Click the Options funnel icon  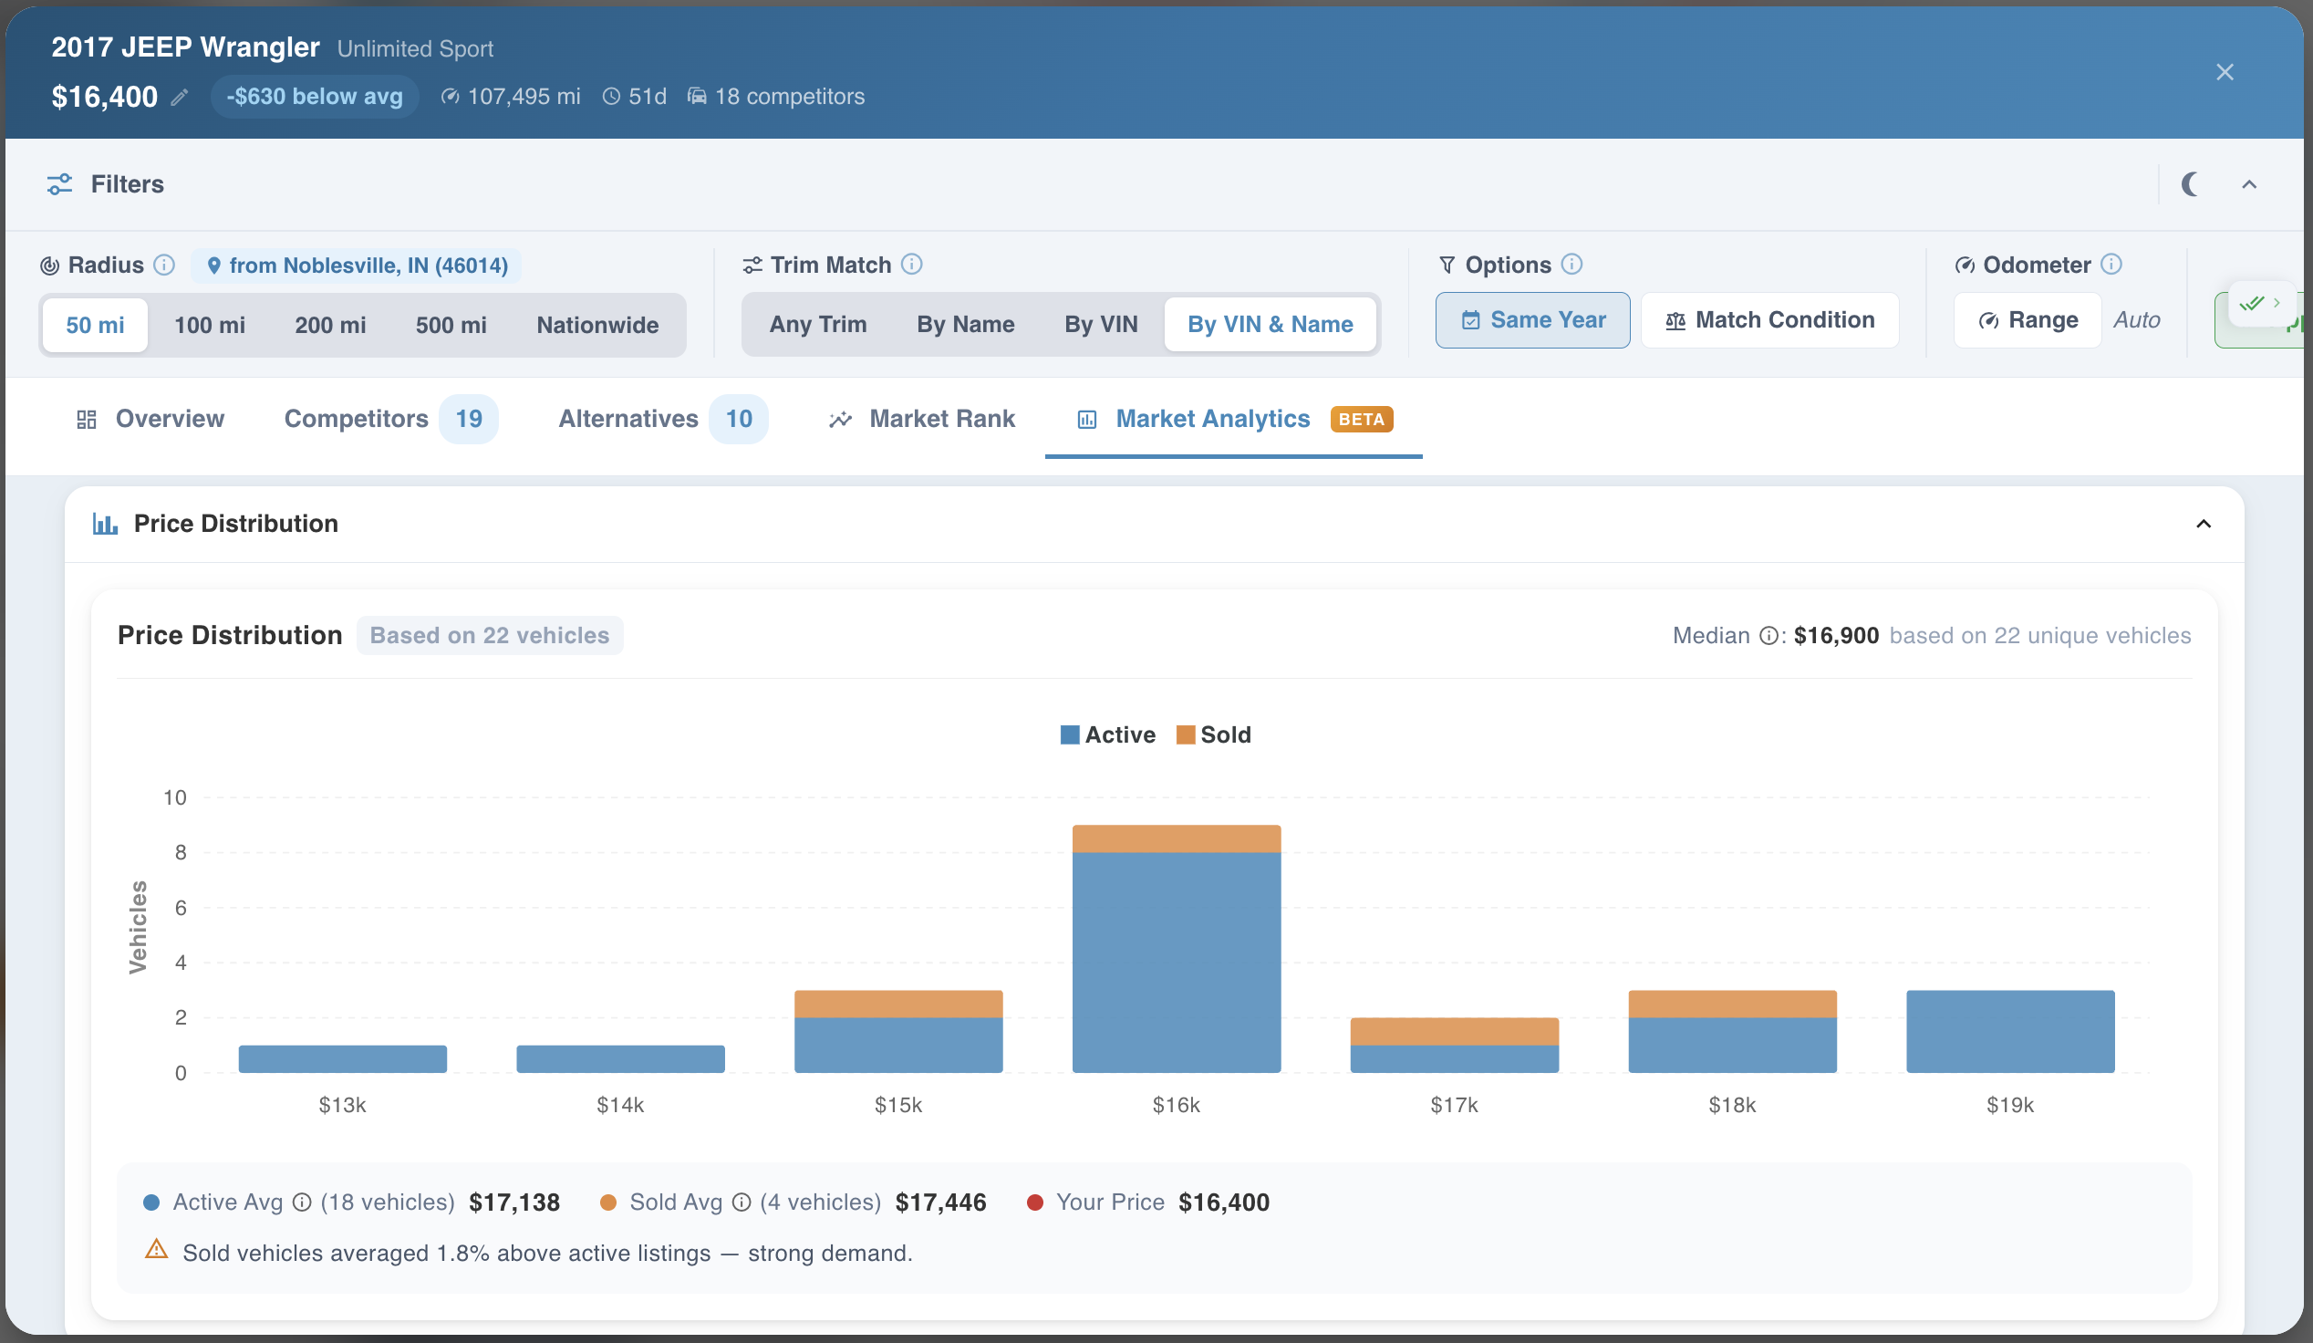pos(1447,265)
